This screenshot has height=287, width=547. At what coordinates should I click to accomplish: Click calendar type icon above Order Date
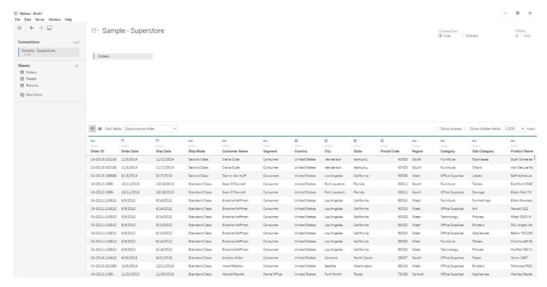pos(123,141)
